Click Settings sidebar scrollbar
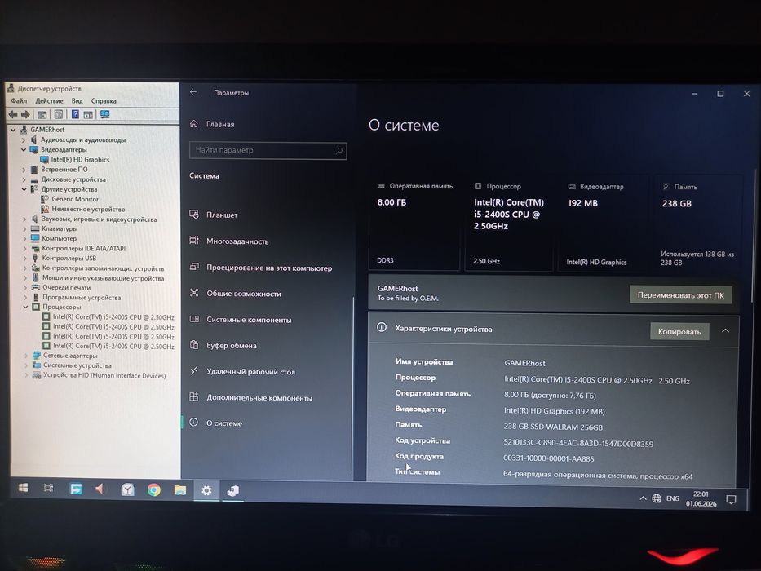This screenshot has height=571, width=761. (x=353, y=383)
